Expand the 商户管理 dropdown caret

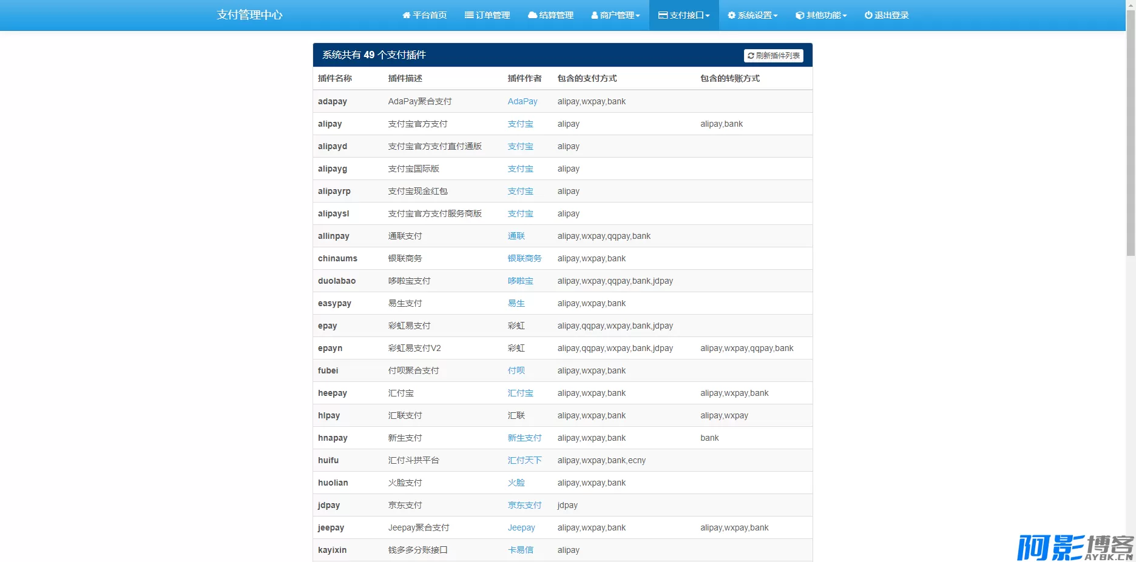click(x=638, y=16)
